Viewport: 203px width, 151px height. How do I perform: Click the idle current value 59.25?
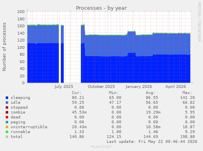tap(78, 103)
